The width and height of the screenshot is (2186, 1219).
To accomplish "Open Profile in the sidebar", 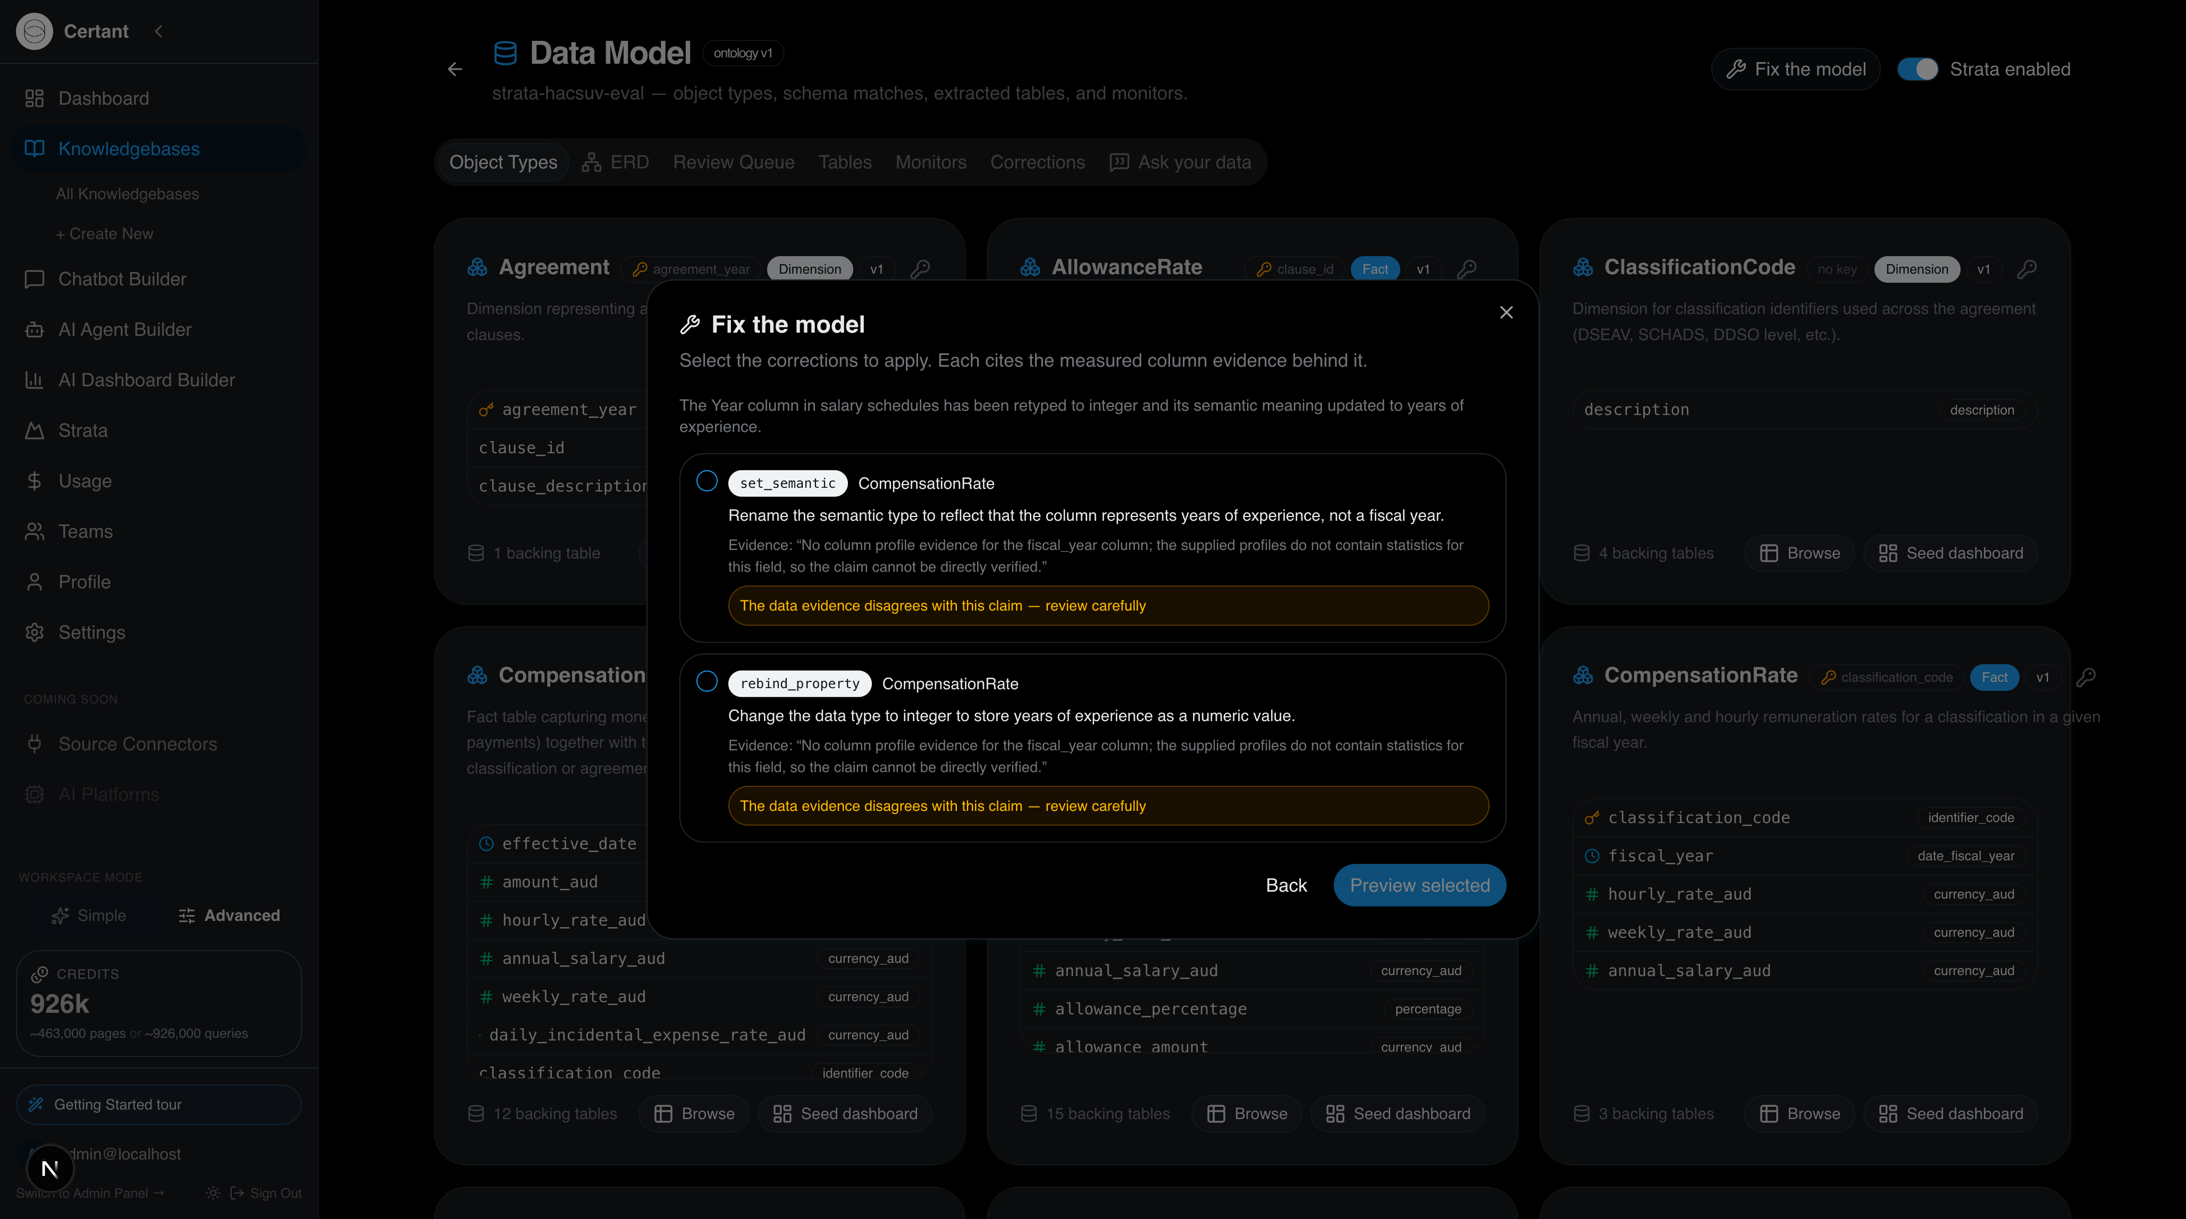I will coord(159,582).
